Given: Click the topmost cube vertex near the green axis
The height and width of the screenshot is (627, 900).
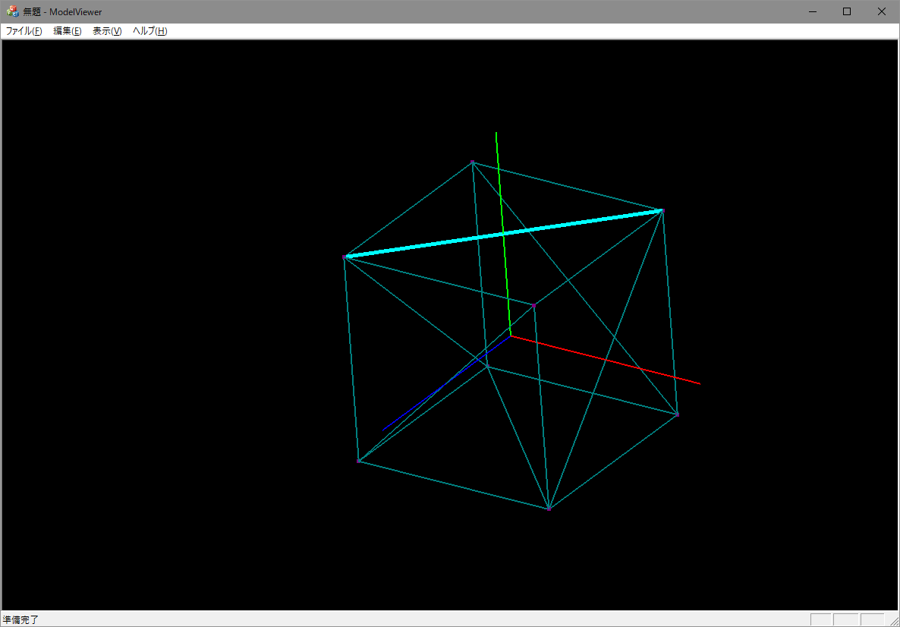Looking at the screenshot, I should [x=472, y=162].
